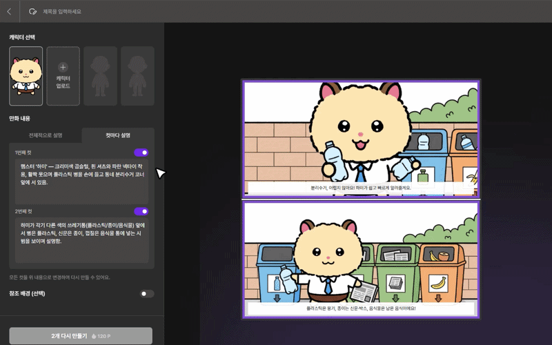Toggle the 1번째 컷 switch

point(141,152)
